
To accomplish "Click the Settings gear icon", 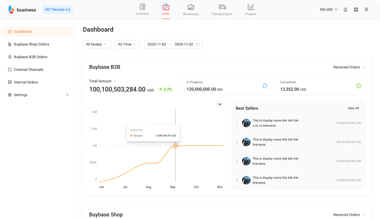I will click(10, 95).
